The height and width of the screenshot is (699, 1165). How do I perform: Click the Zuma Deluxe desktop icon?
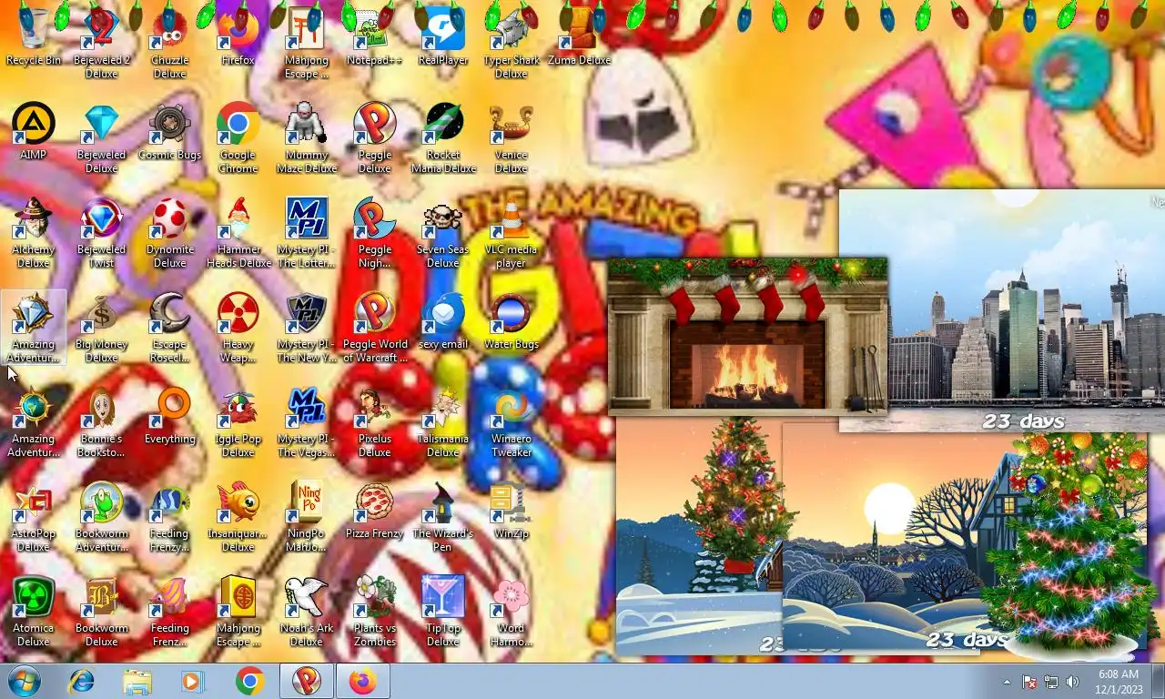click(x=580, y=37)
